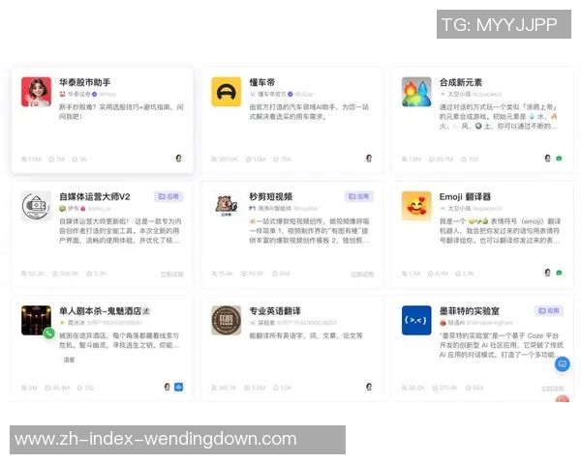Screen dimensions: 581x464
Task: Click the 145.7K user count on 专业英语翻译
Action: 224,389
